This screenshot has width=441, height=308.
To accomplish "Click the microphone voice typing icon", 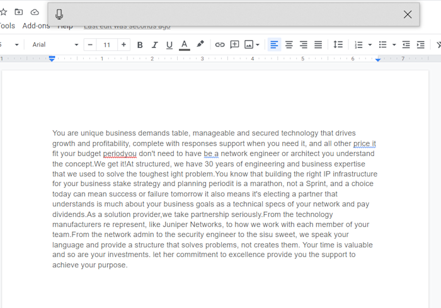I will click(59, 14).
